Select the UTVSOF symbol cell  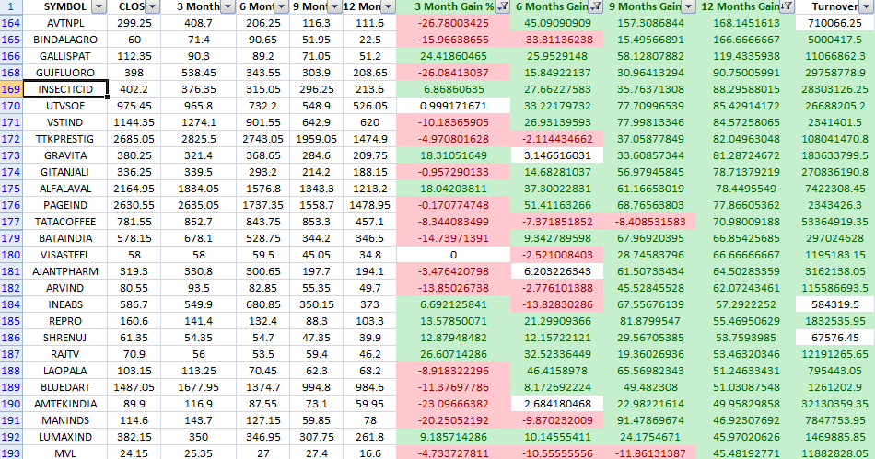pos(65,106)
